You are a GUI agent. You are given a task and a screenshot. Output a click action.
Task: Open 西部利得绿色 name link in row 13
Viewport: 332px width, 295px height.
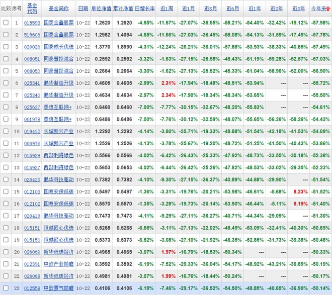[x=59, y=167]
